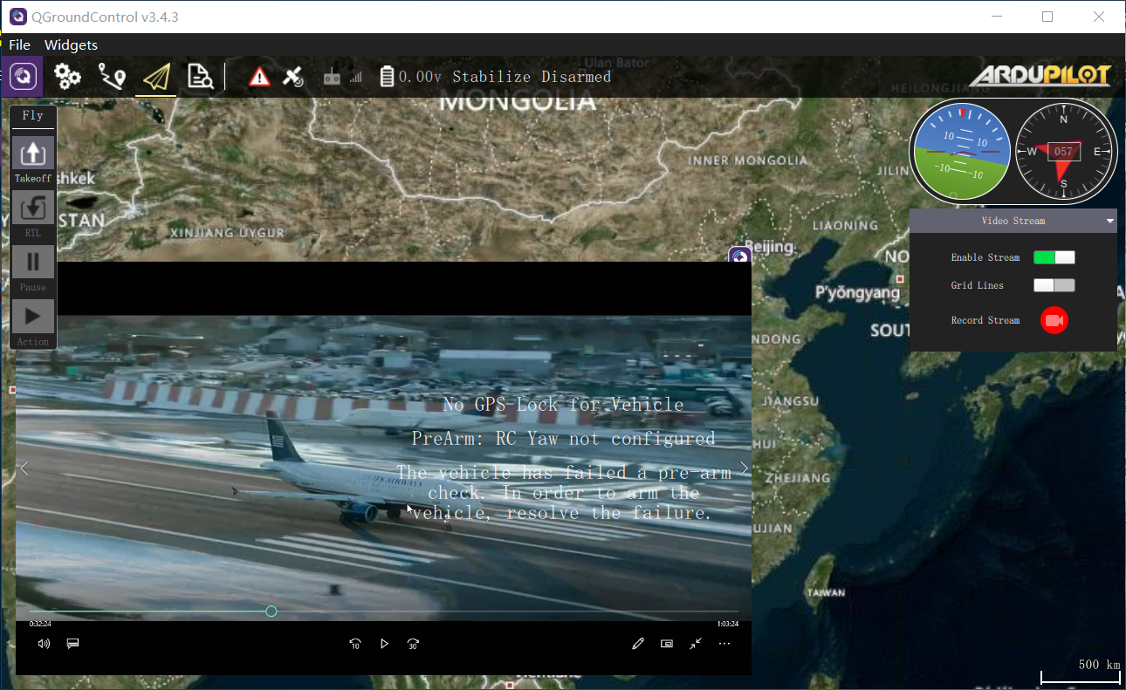The width and height of the screenshot is (1126, 690).
Task: Go to previous item with left arrow
Action: pyautogui.click(x=24, y=468)
